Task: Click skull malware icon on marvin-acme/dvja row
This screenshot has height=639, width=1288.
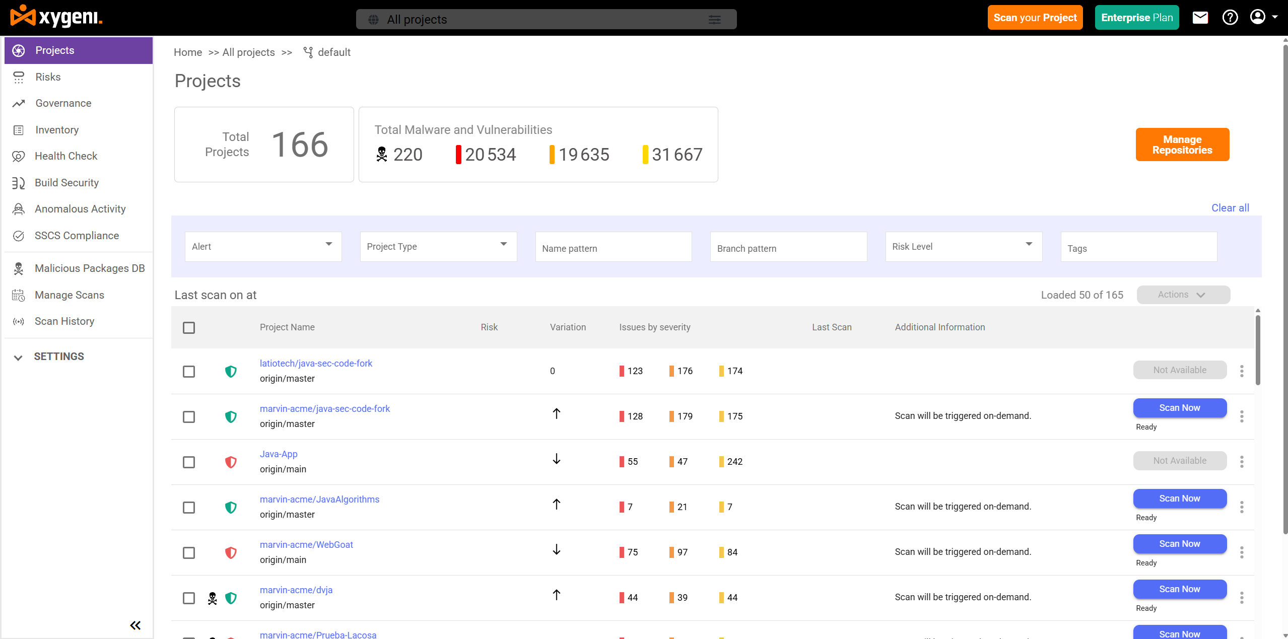Action: tap(213, 598)
